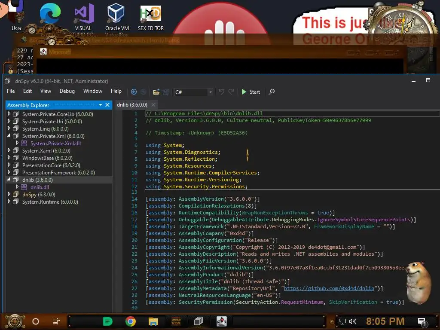Select the dnlib (3.6.0.0) document tab
440x330 pixels.
(132, 105)
